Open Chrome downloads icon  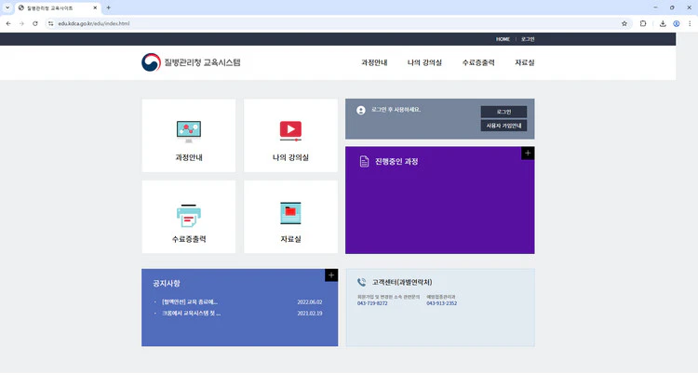coord(660,23)
